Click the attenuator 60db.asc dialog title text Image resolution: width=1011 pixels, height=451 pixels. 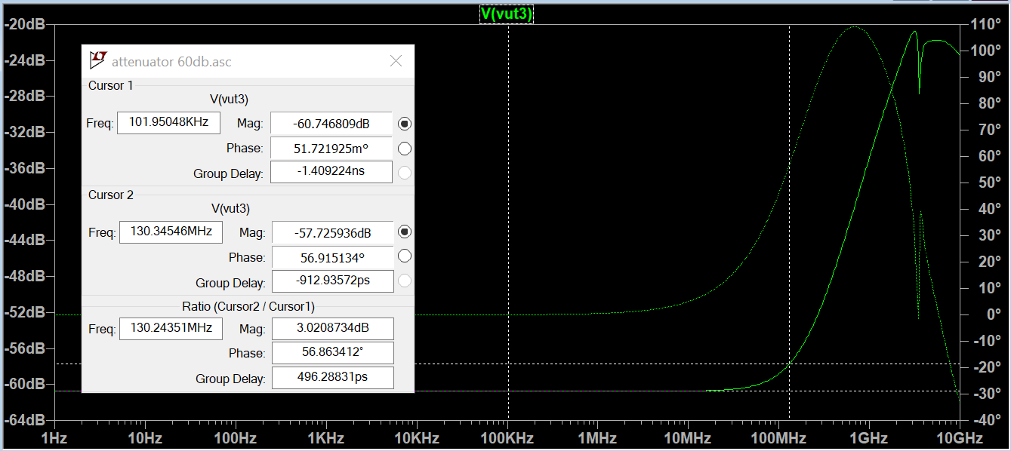pos(171,61)
